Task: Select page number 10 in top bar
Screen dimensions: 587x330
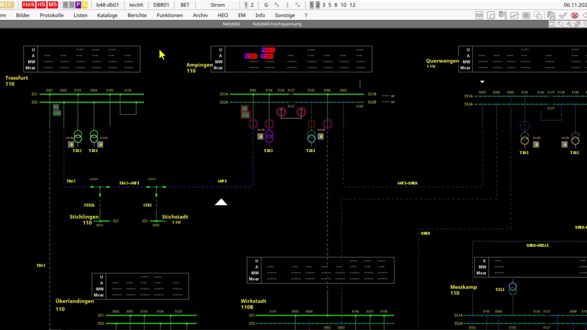Action: tap(343, 5)
